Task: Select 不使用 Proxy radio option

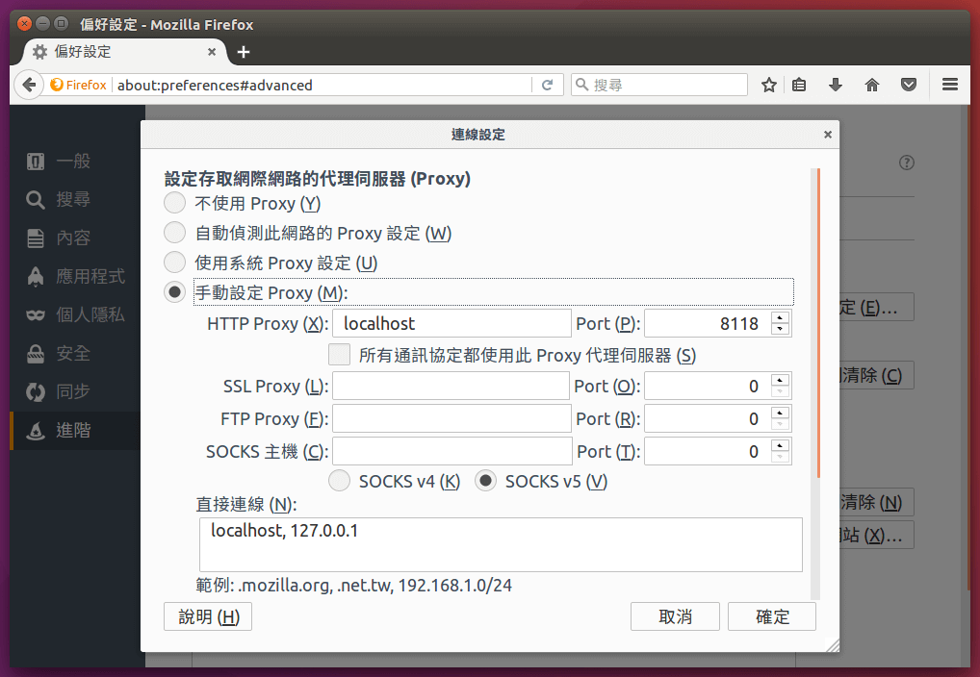Action: [174, 203]
